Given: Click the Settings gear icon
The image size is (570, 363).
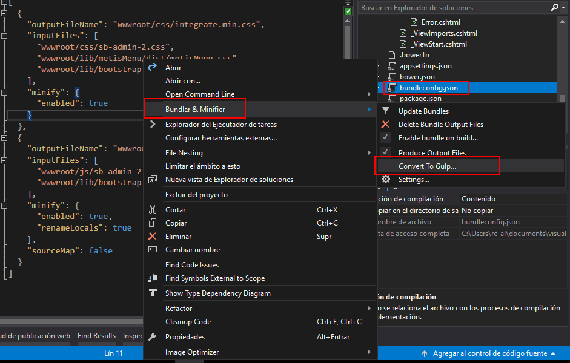Looking at the screenshot, I should pyautogui.click(x=386, y=179).
